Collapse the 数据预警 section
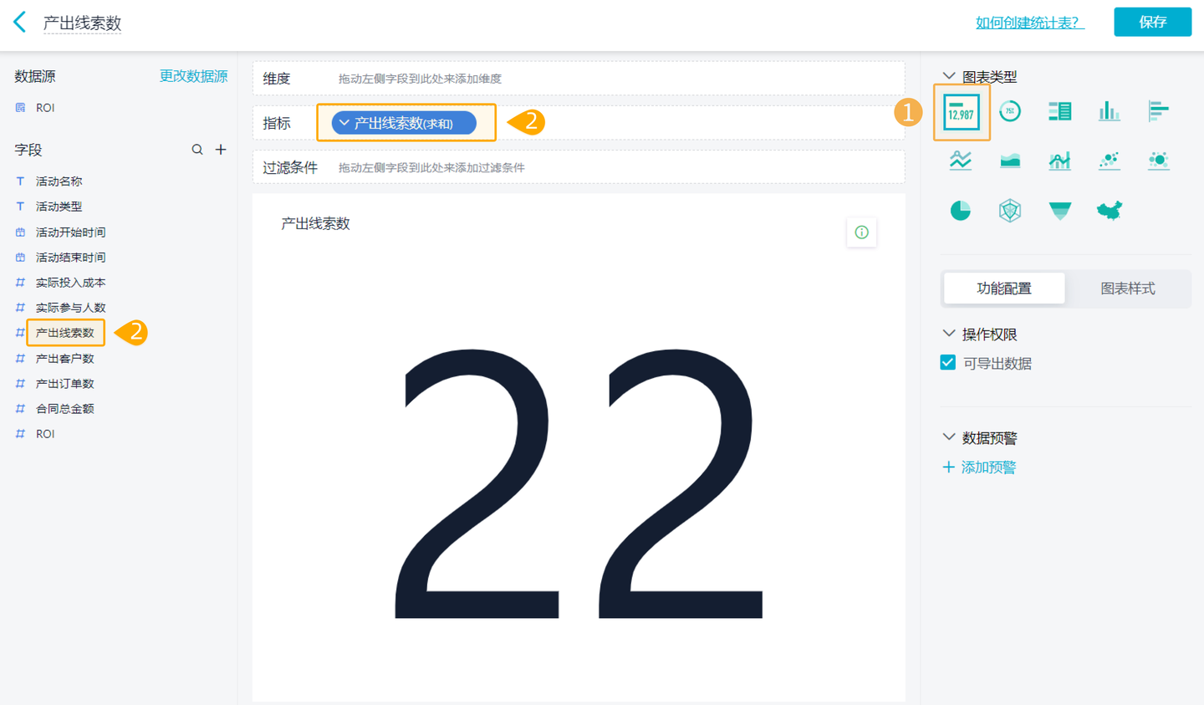This screenshot has width=1204, height=705. (x=947, y=436)
